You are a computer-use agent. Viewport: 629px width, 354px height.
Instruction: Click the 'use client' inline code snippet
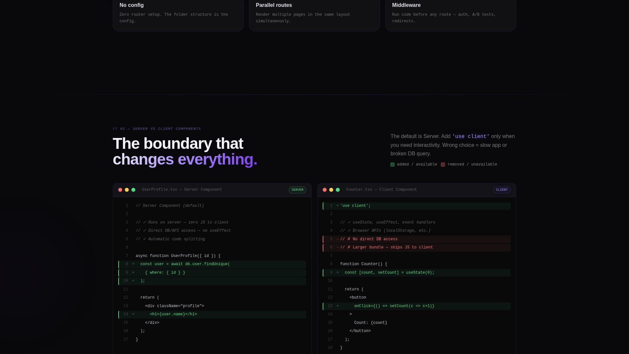[x=471, y=136]
